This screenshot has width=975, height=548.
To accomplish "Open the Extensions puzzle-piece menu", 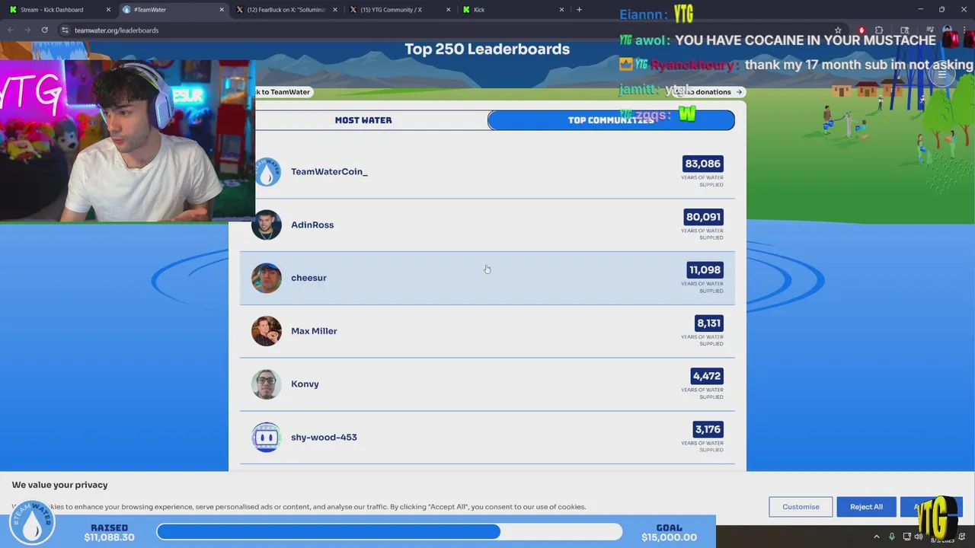I will pos(878,30).
